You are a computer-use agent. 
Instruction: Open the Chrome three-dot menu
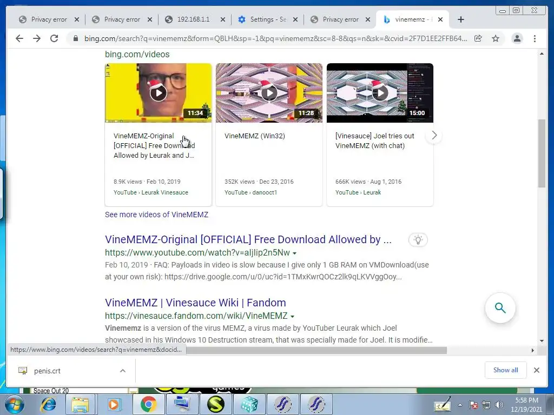tap(535, 38)
